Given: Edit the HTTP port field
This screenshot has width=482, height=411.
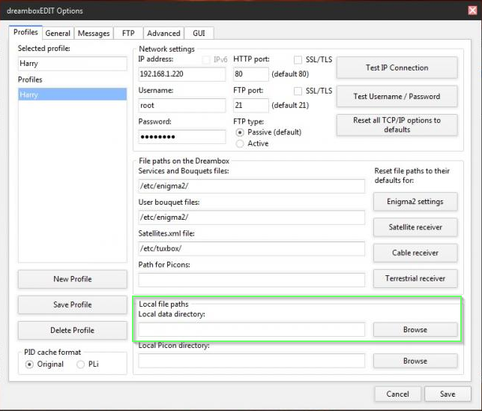Looking at the screenshot, I should pos(251,74).
